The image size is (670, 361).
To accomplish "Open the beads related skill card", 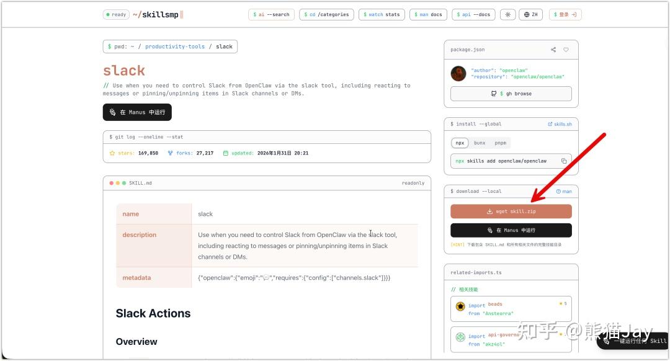I will click(x=511, y=309).
